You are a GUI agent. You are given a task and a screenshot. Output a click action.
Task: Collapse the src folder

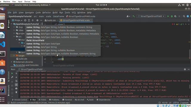coord(14,37)
